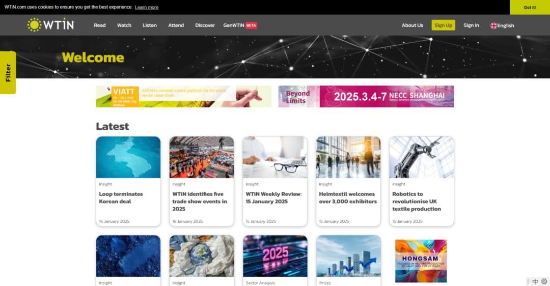Click 16 January 2025 date on trade show card
Screen dimensions: 550x286
[x=187, y=221]
